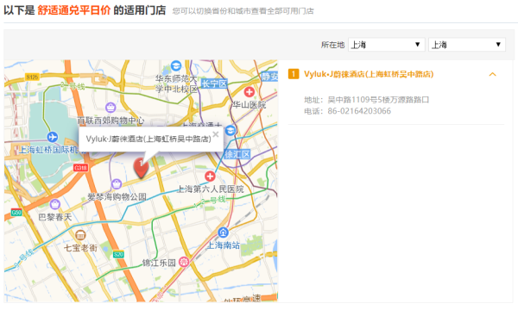
Task: Collapse the Vyluk·J hotel listing chevron
Action: (492, 74)
